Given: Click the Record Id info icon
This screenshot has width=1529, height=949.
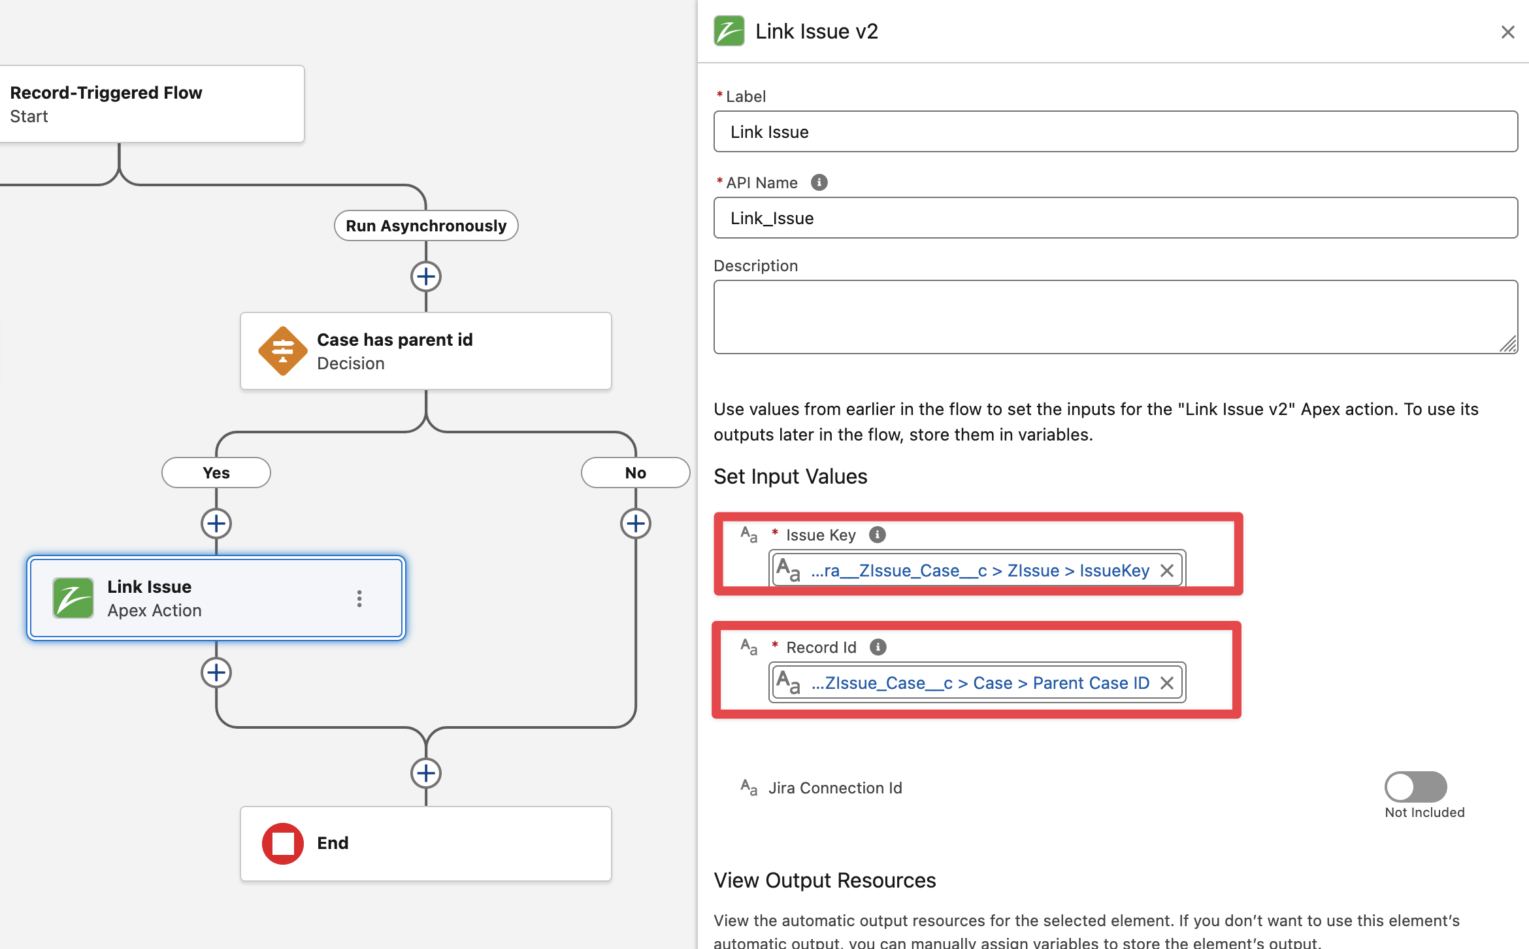Looking at the screenshot, I should point(878,647).
